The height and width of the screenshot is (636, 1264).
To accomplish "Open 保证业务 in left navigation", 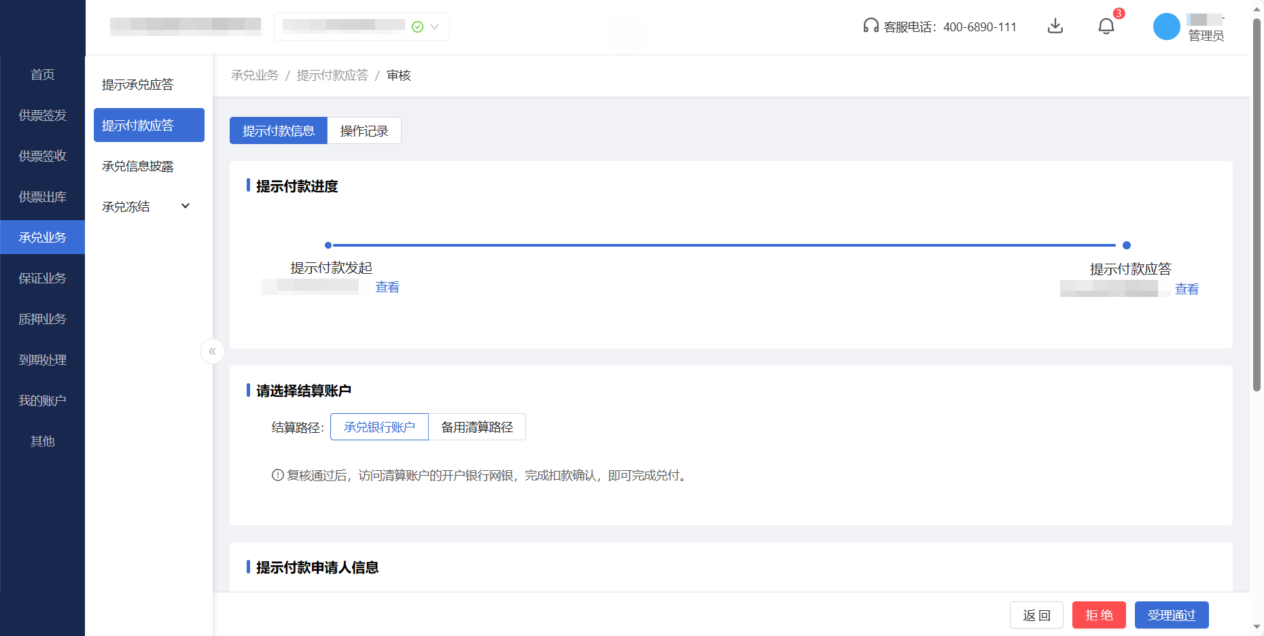I will tap(42, 278).
